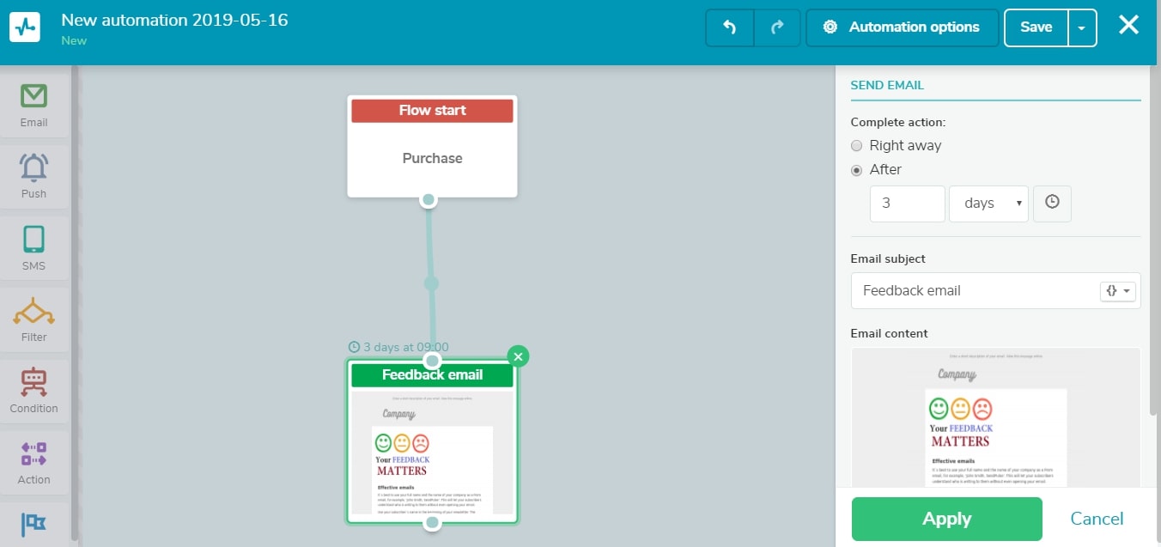
Task: Undo the last change
Action: 729,27
